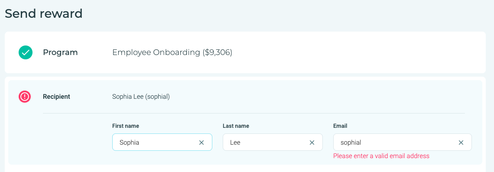Click the red exclamation icon beside Recipient

pyautogui.click(x=25, y=96)
